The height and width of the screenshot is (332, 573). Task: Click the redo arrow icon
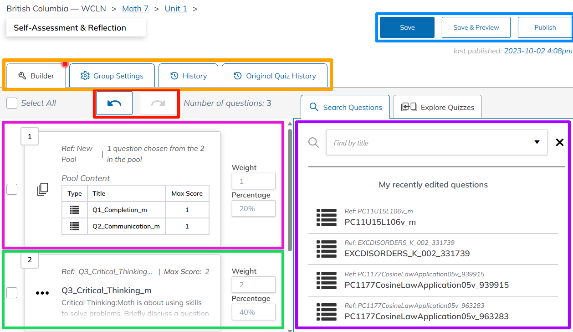tap(158, 103)
